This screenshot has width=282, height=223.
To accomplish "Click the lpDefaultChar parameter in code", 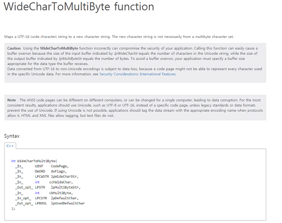I will [x=64, y=198].
